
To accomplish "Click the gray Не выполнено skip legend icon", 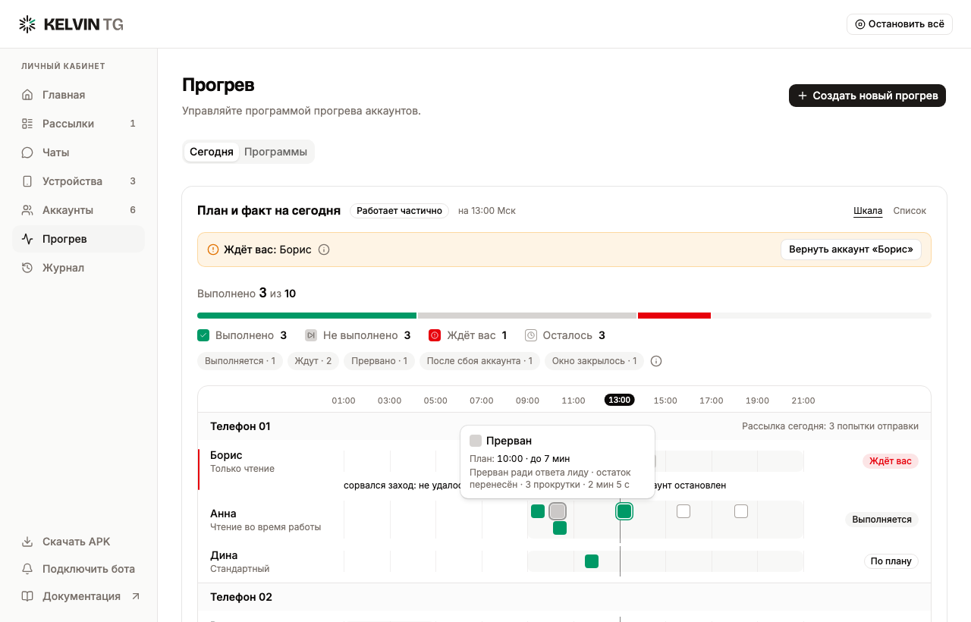I will click(311, 335).
